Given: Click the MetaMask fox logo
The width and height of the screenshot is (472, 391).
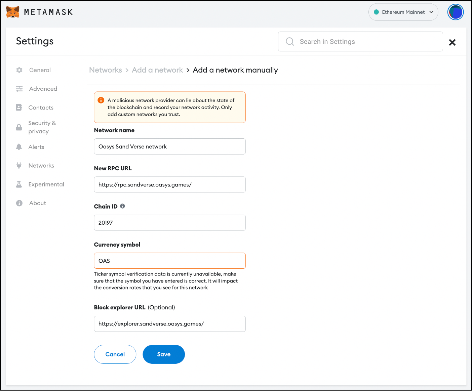Looking at the screenshot, I should point(13,12).
